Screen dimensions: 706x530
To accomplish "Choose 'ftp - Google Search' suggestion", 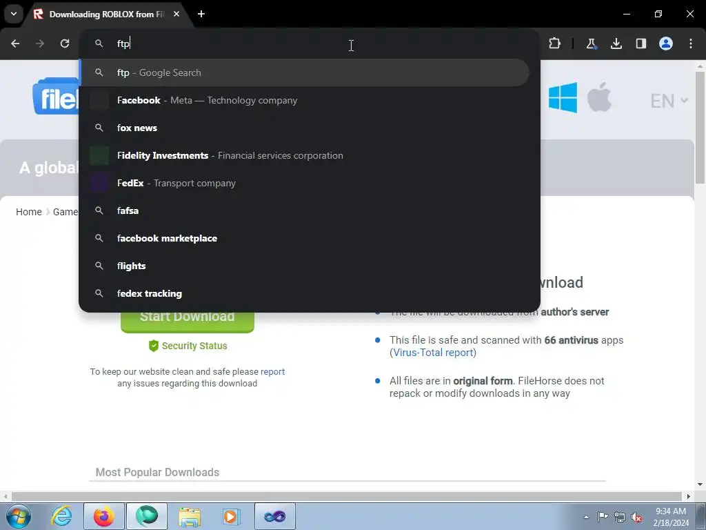I will click(x=304, y=72).
